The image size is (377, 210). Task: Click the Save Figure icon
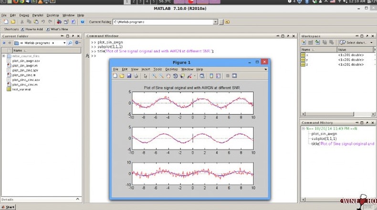coord(129,76)
